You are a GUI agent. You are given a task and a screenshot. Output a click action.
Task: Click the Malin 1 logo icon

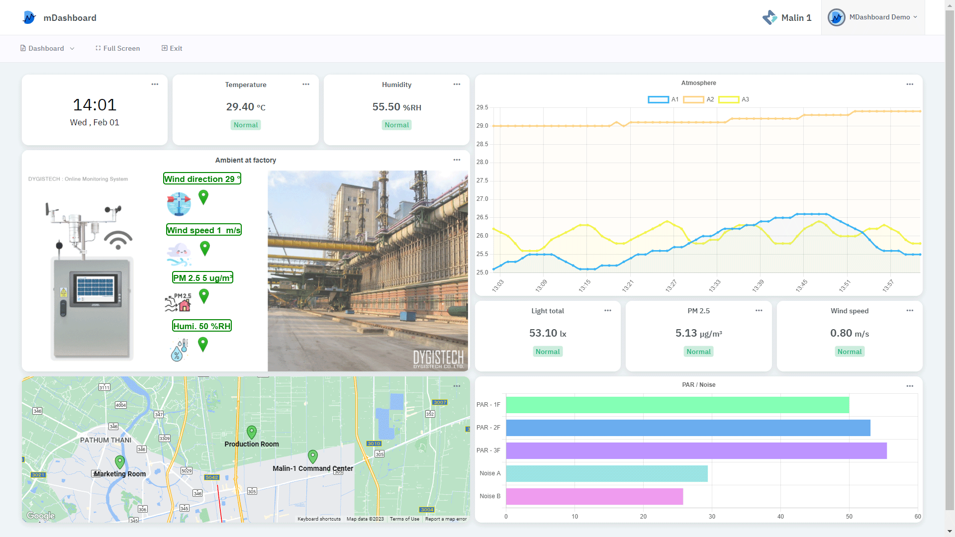click(x=769, y=18)
